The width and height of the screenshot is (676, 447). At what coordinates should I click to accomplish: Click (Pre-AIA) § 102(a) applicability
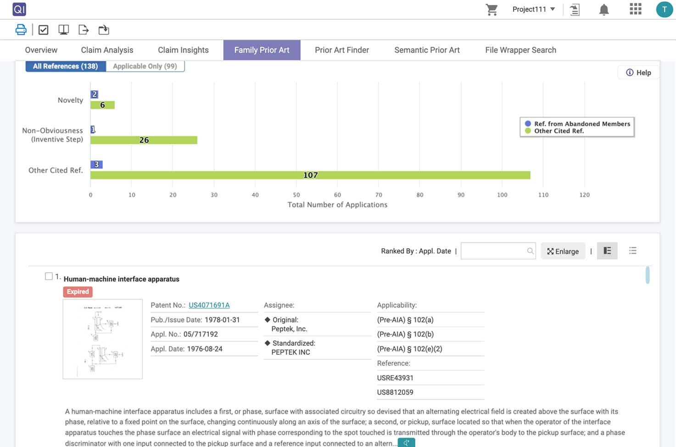(405, 320)
